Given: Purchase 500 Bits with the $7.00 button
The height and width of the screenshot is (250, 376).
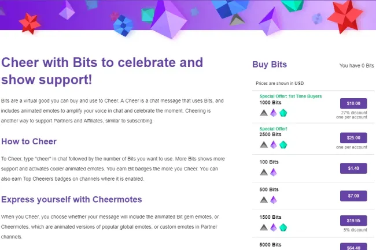Looking at the screenshot, I should [353, 196].
